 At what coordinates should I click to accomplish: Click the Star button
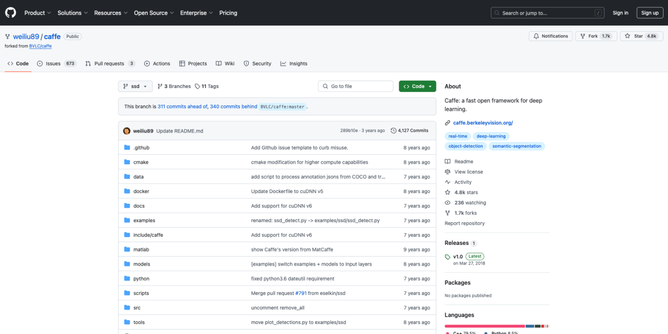(x=641, y=36)
